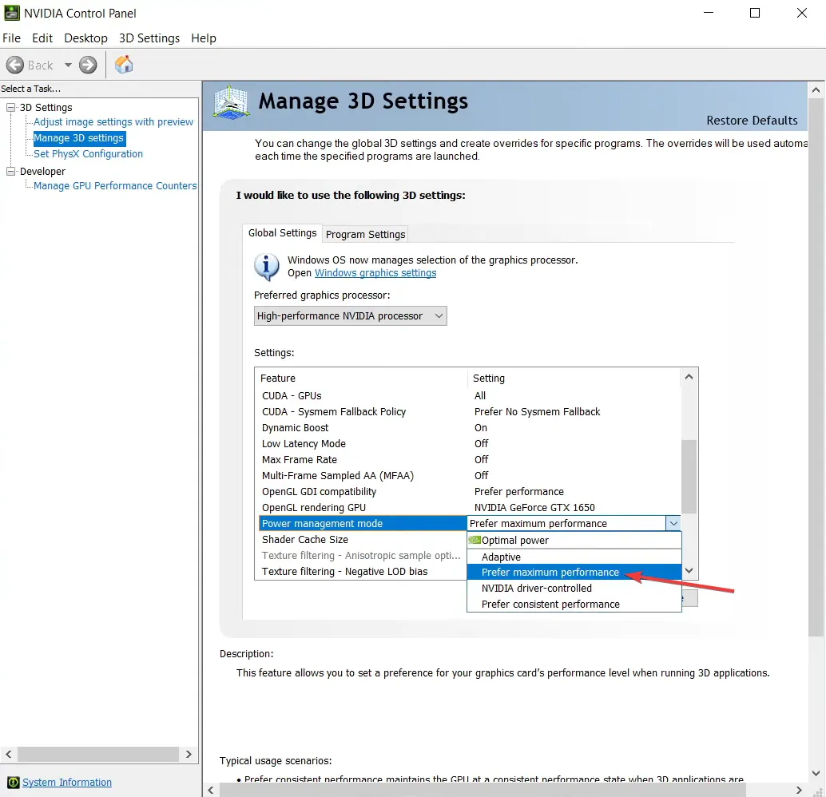The width and height of the screenshot is (826, 797).
Task: Open Preferred graphics processor dropdown
Action: point(351,316)
